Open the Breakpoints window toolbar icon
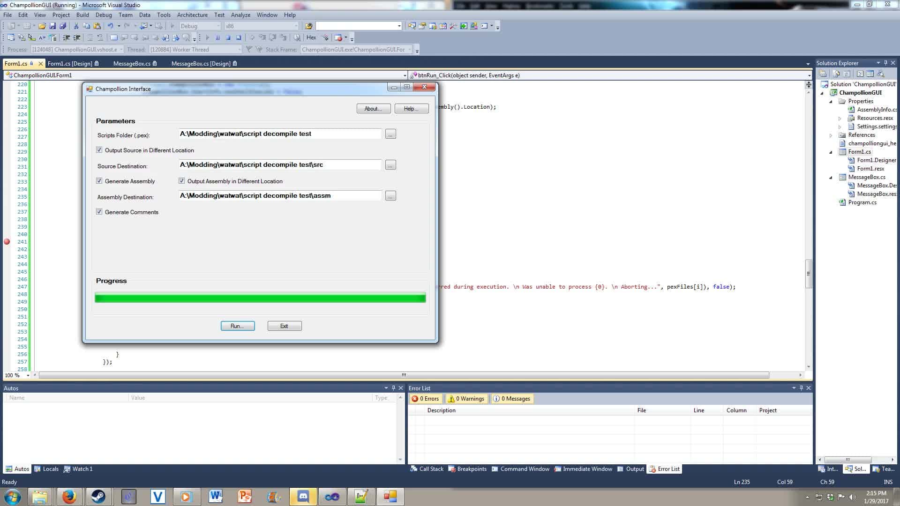The height and width of the screenshot is (506, 900). tap(338, 37)
